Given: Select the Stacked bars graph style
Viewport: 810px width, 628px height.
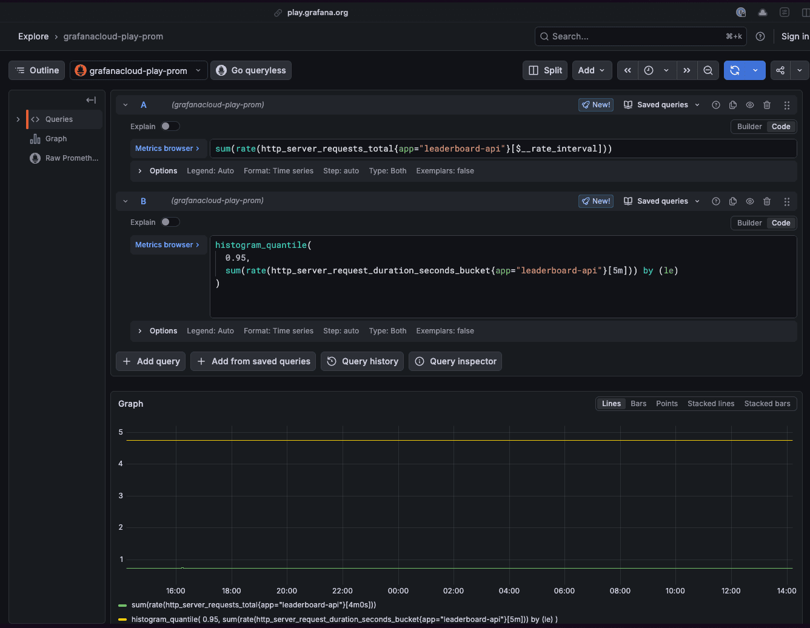Looking at the screenshot, I should (767, 404).
